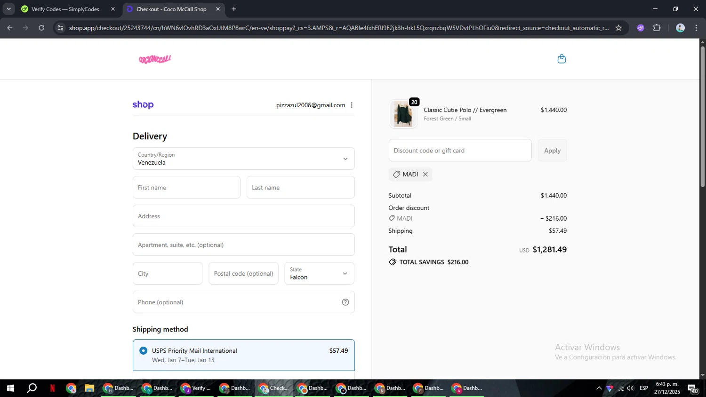Launch Netflix from the taskbar
Image resolution: width=706 pixels, height=397 pixels.
point(52,388)
